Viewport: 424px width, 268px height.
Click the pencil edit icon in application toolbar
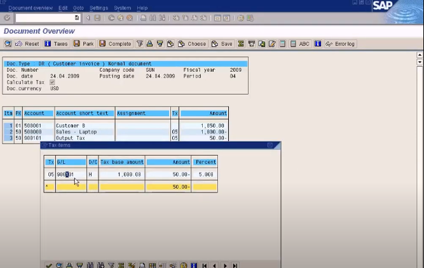[272, 44]
